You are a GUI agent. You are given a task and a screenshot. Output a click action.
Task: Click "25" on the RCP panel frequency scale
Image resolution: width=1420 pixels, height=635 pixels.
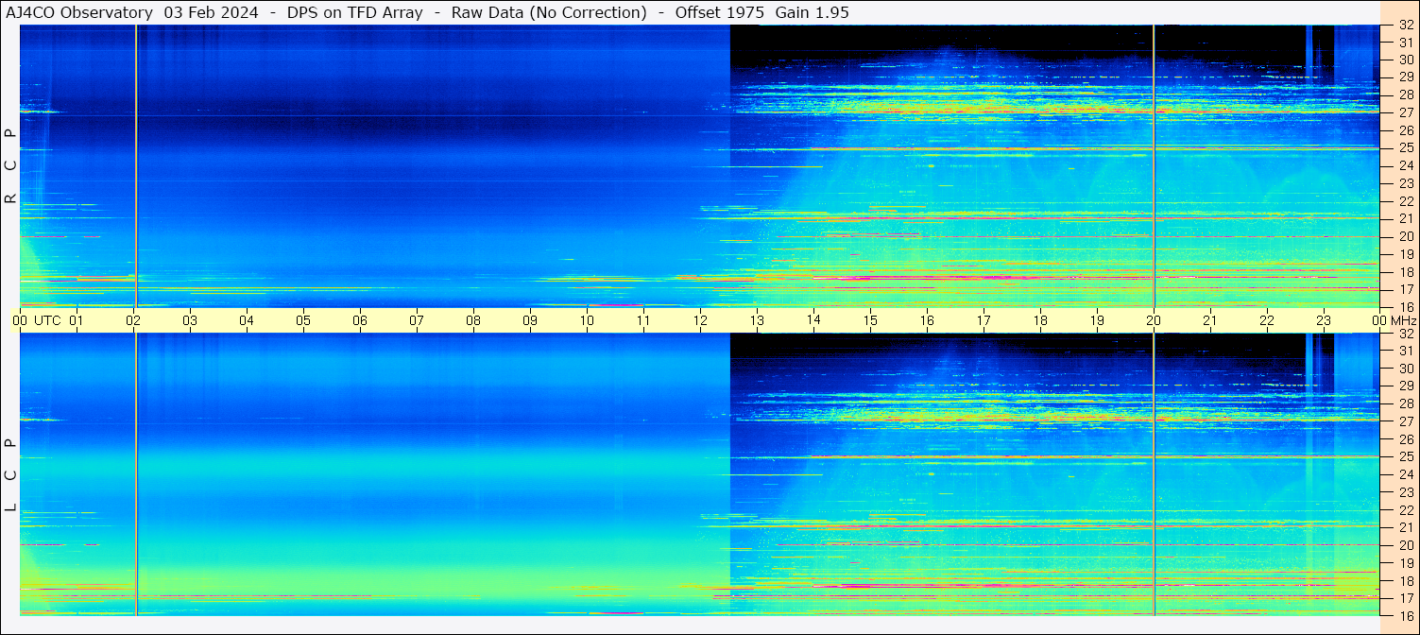click(1405, 148)
